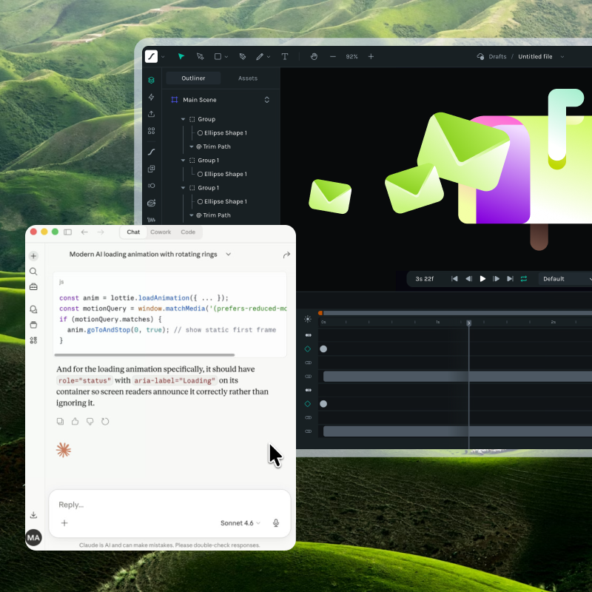Image resolution: width=592 pixels, height=592 pixels.
Task: Copy the chat response with copy icon
Action: tap(61, 421)
